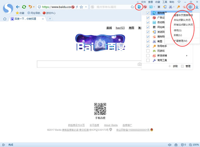Open the 新闻 link
The height and width of the screenshot is (147, 200).
(109, 28)
